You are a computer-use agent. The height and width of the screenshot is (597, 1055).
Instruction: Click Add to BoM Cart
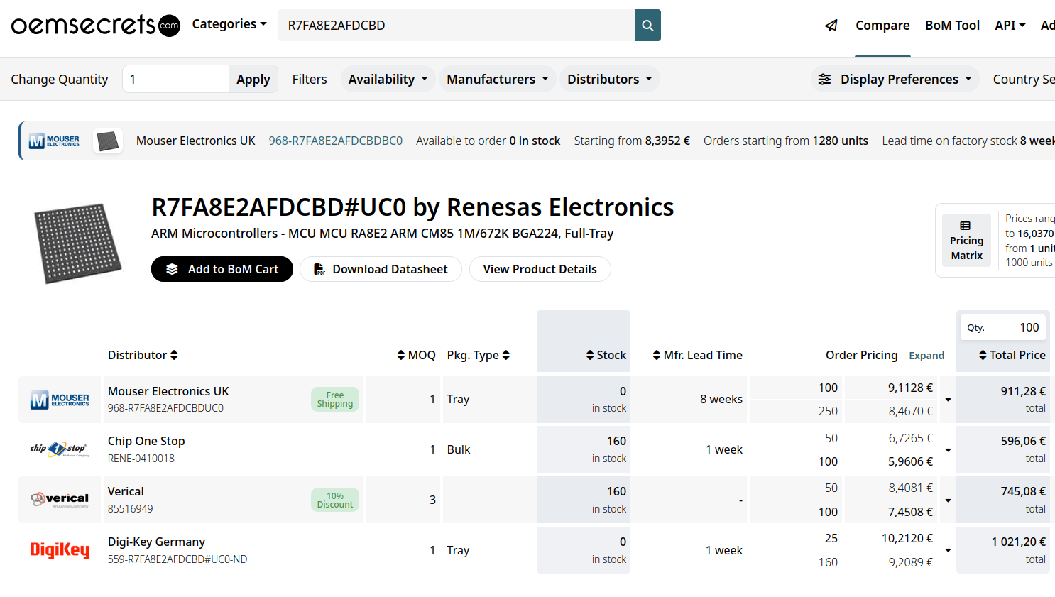point(222,269)
